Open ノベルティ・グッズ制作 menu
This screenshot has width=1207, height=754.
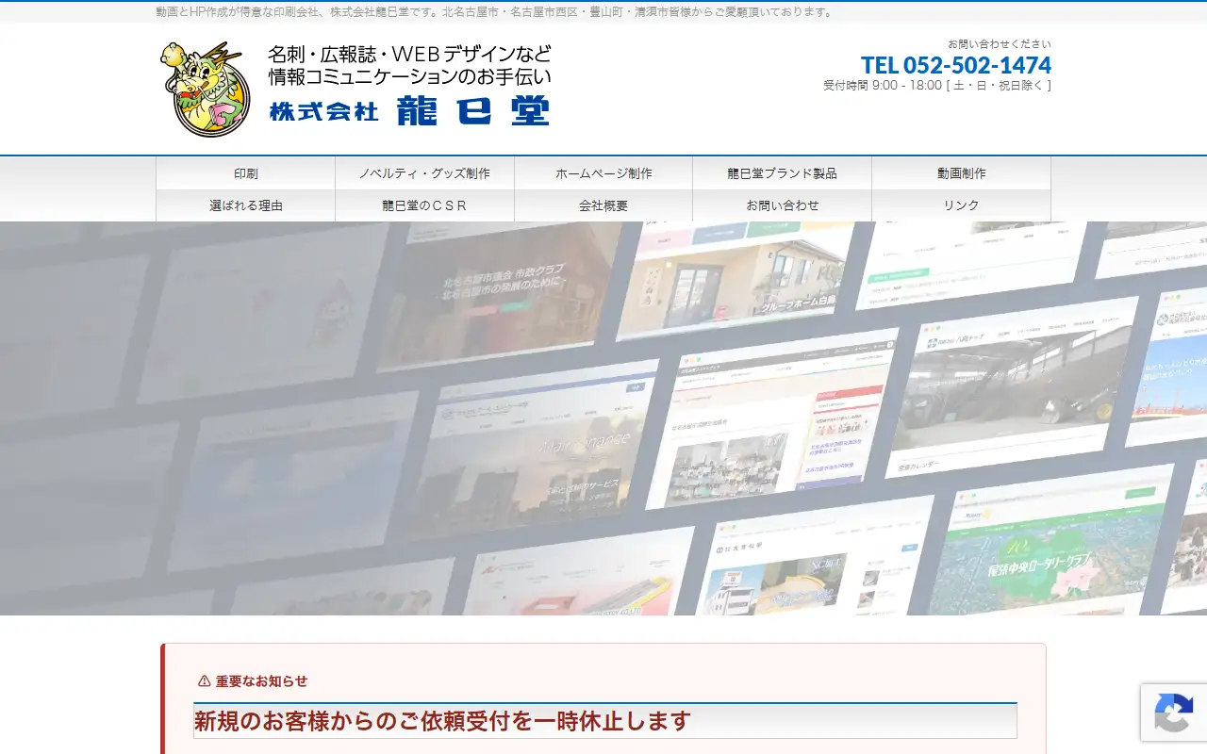(424, 173)
